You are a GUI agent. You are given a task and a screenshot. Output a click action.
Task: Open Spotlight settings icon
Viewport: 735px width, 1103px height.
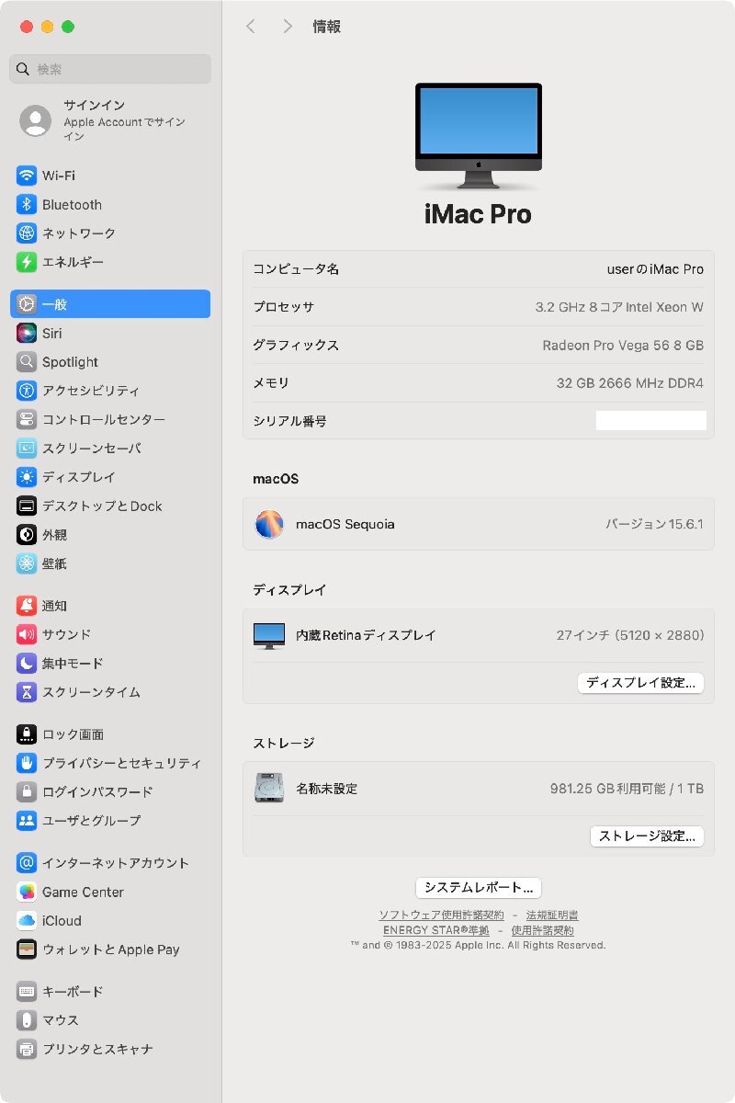click(27, 362)
